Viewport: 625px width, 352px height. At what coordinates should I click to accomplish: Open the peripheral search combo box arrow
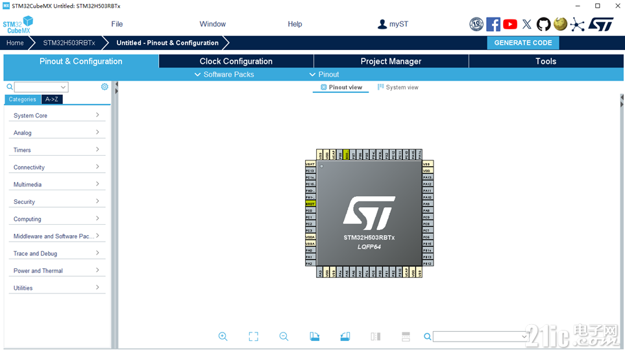[x=63, y=87]
